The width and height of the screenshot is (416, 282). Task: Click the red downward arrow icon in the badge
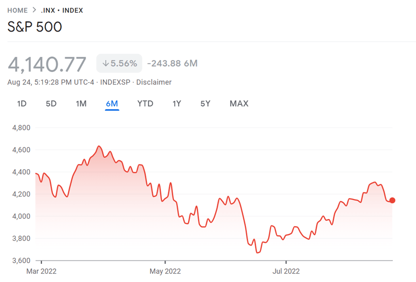105,63
